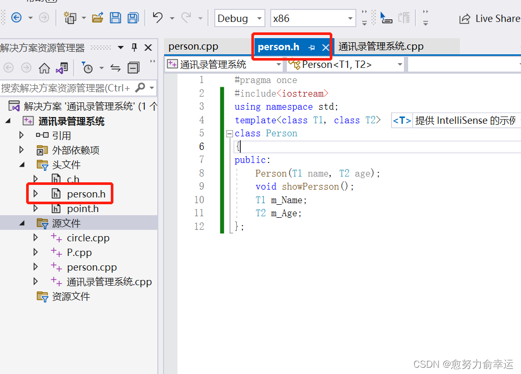Switch views icon in Solution Explorer
The width and height of the screenshot is (521, 374).
[x=62, y=68]
